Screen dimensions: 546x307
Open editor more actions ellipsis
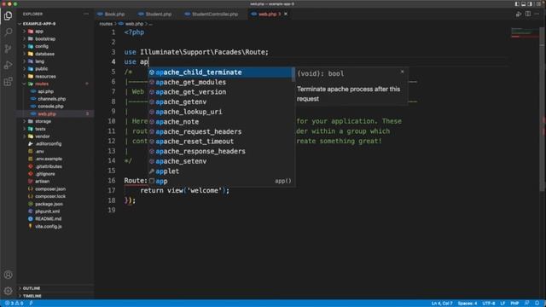pyautogui.click(x=537, y=14)
